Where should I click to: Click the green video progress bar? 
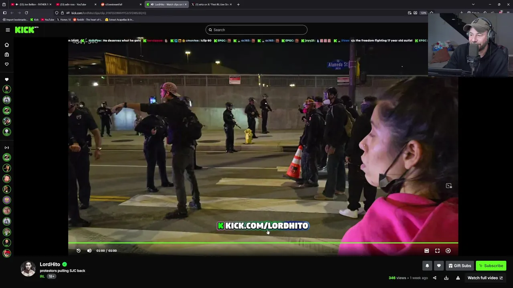click(263, 242)
